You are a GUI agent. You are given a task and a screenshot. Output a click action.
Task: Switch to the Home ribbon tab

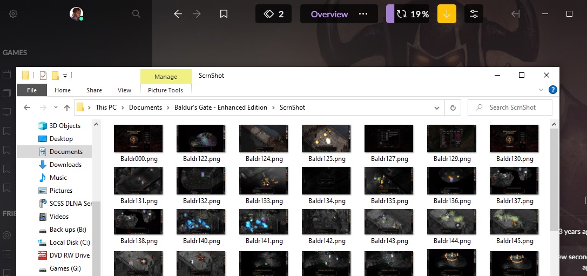click(x=63, y=90)
